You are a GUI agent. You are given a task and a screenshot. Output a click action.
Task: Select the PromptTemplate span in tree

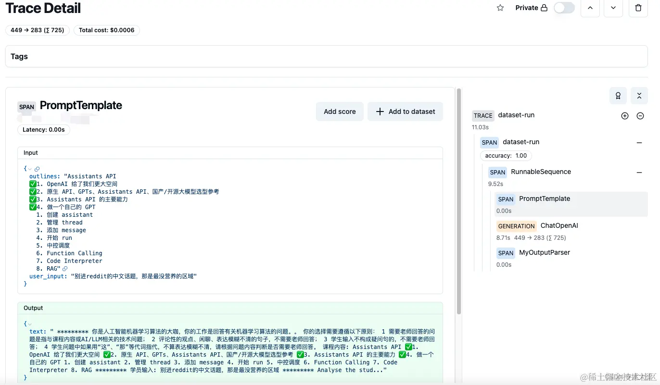[x=571, y=204]
